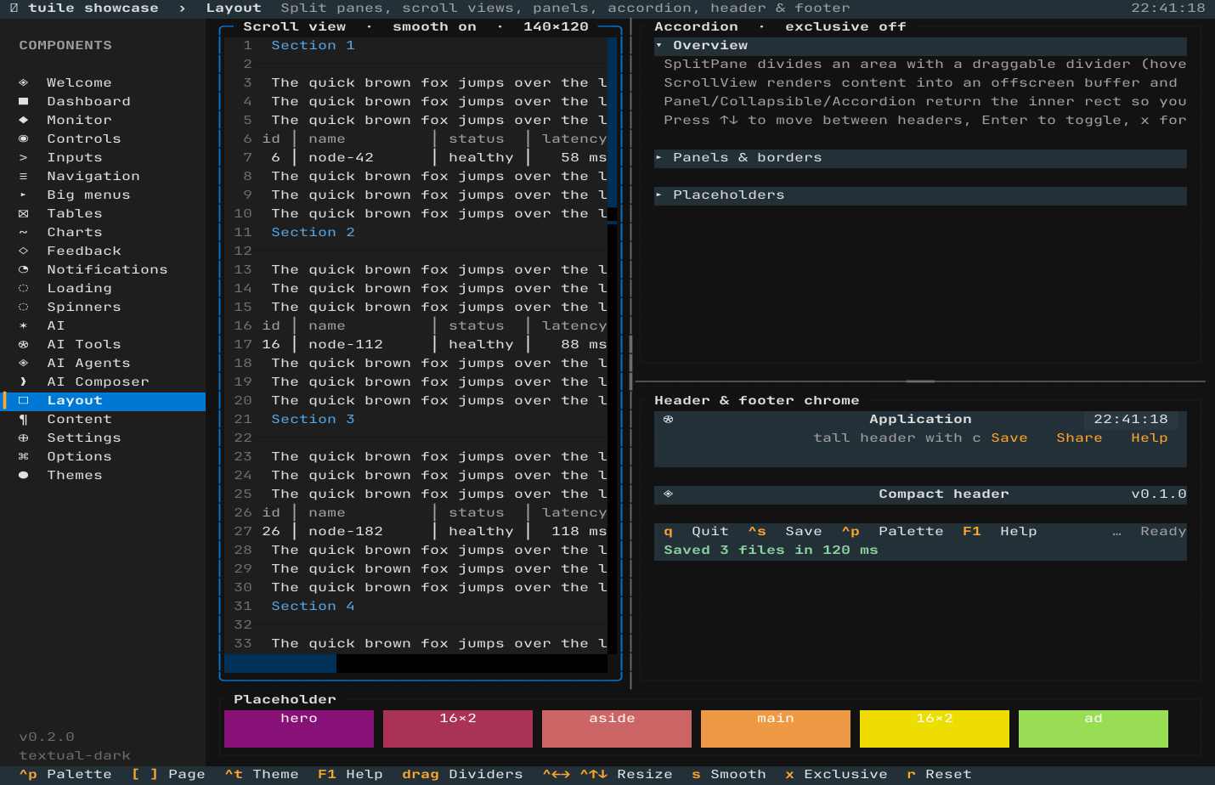The width and height of the screenshot is (1215, 785).
Task: Click the Spinners icon in sidebar
Action: [24, 307]
